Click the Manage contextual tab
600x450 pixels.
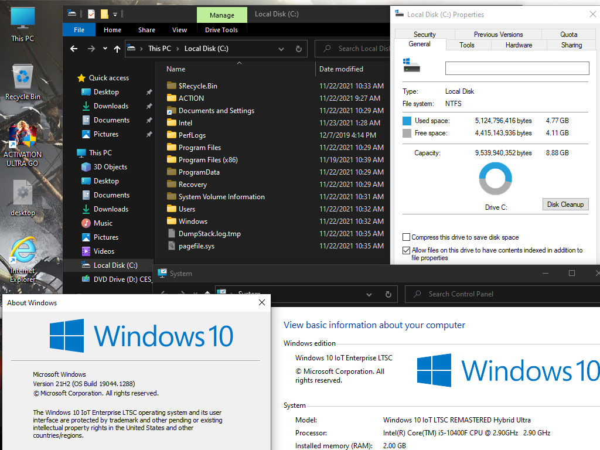222,15
